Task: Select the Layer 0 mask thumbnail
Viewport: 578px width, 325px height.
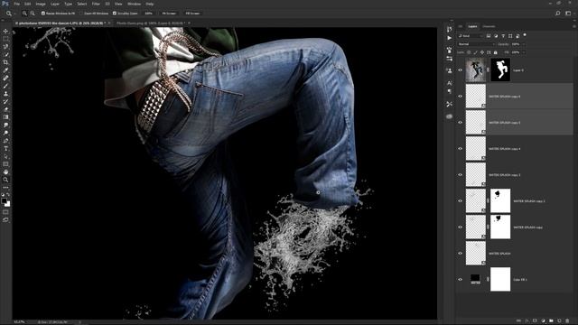Action: point(500,70)
